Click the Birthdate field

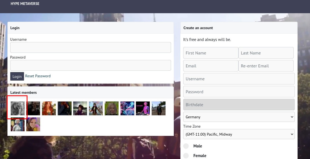(x=239, y=105)
